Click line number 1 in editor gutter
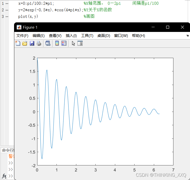Viewport: 190px width, 180px height. tap(3, 4)
